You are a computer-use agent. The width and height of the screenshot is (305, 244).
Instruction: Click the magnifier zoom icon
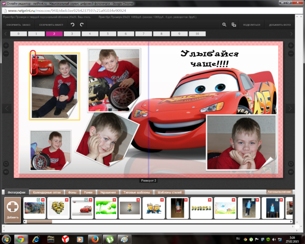point(224,25)
